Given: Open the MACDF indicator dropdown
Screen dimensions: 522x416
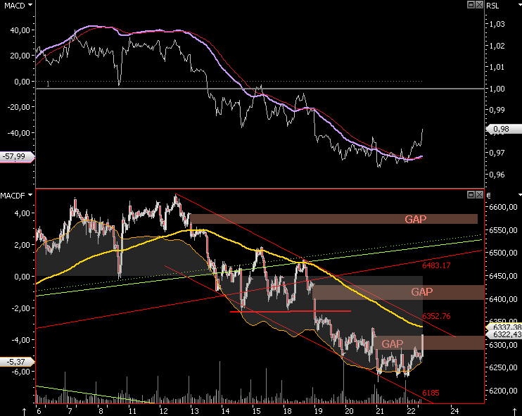Looking at the screenshot, I should click(x=30, y=195).
